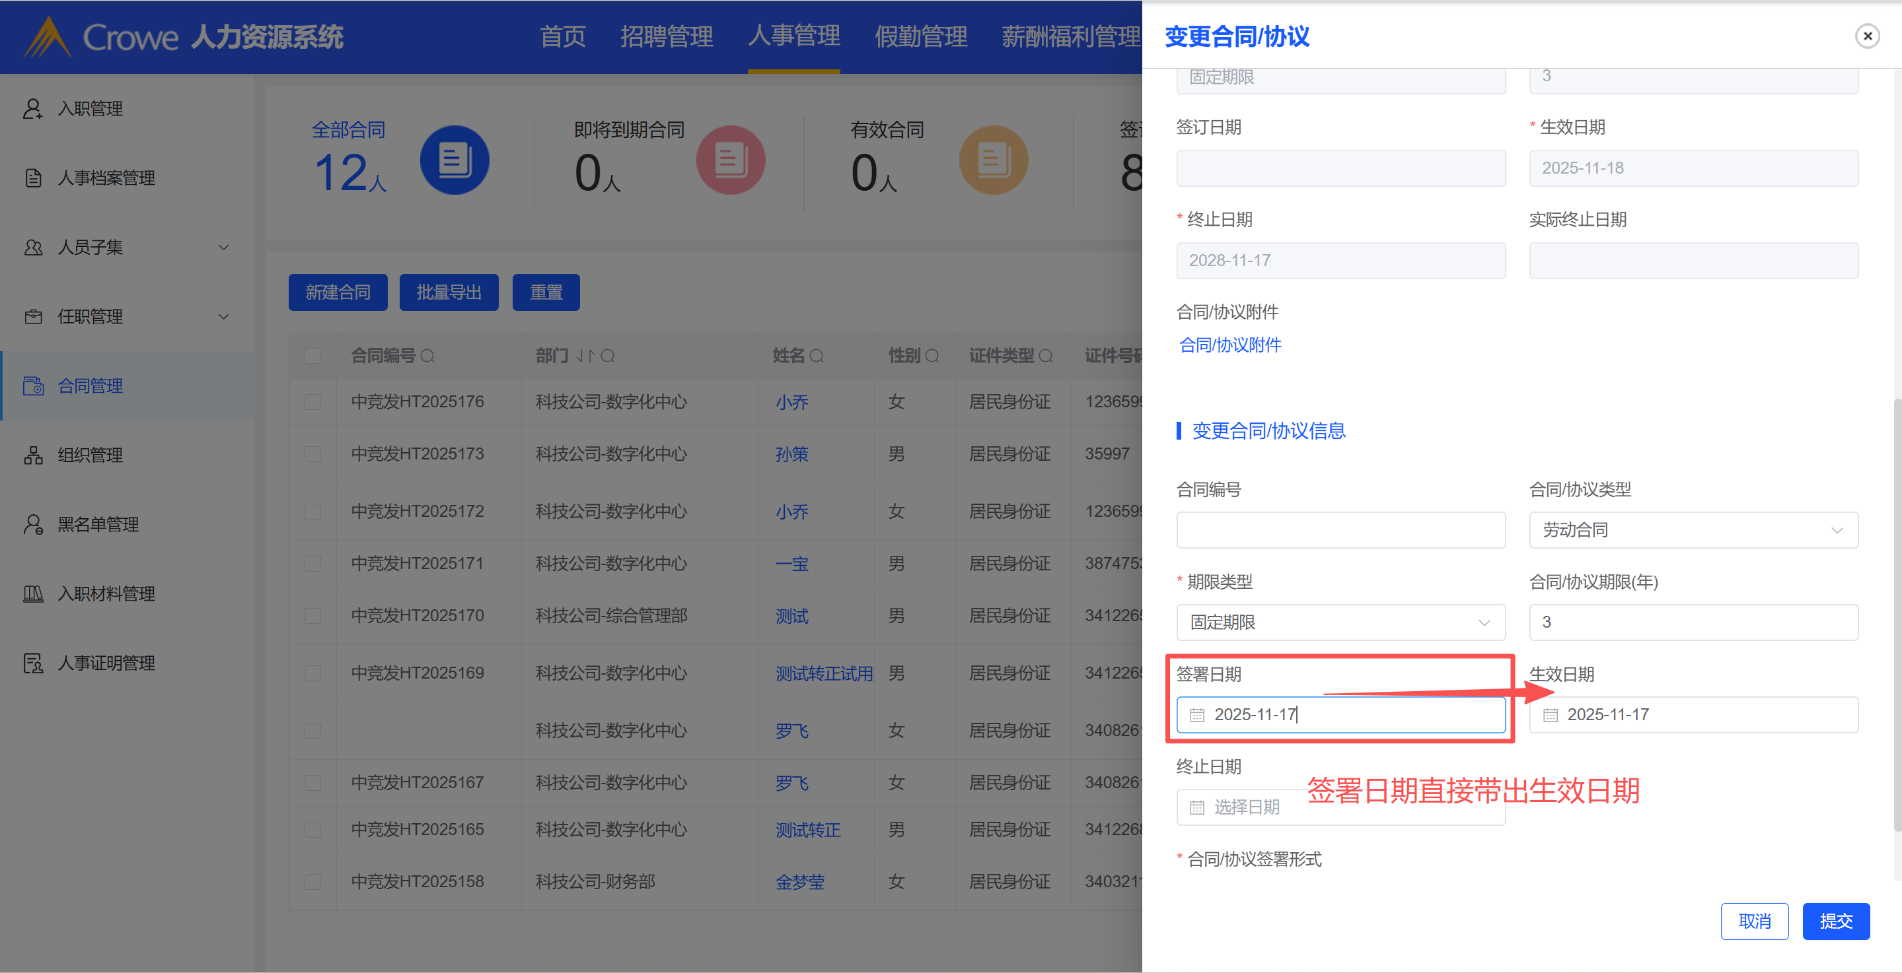Click the 黑名单管理 sidebar icon
This screenshot has height=973, width=1902.
click(x=32, y=525)
